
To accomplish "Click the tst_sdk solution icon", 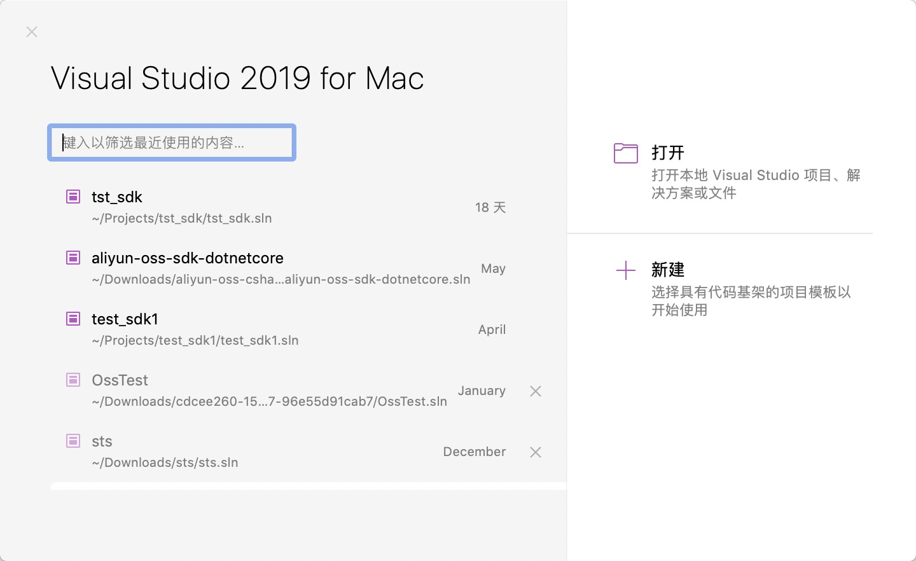I will coord(73,197).
